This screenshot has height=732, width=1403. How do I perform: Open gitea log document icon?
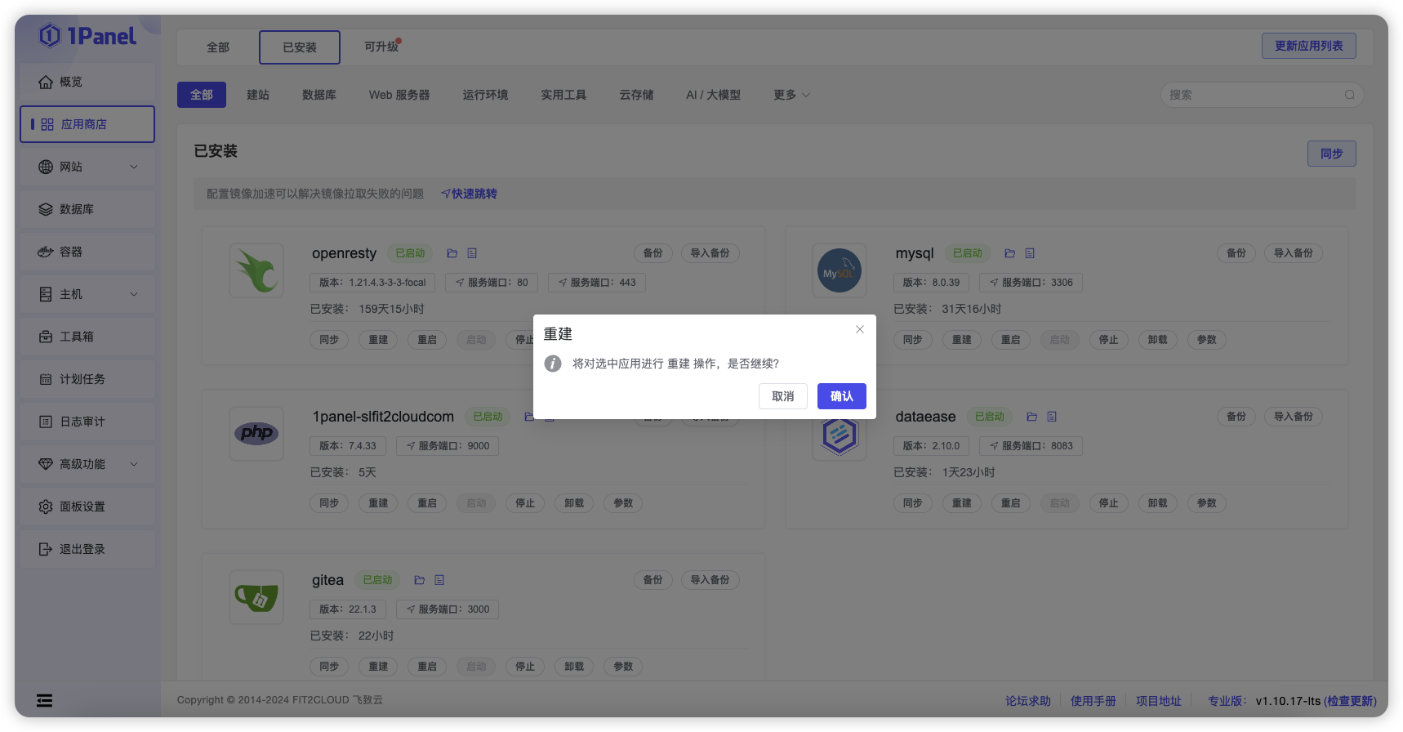click(439, 580)
